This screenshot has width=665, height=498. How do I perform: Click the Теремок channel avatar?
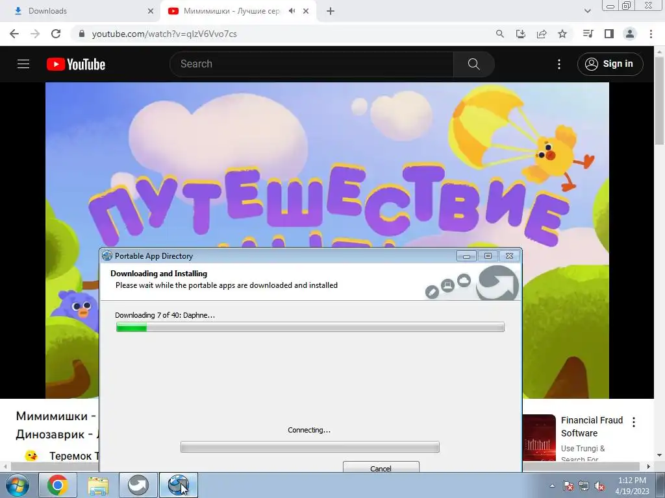point(31,456)
